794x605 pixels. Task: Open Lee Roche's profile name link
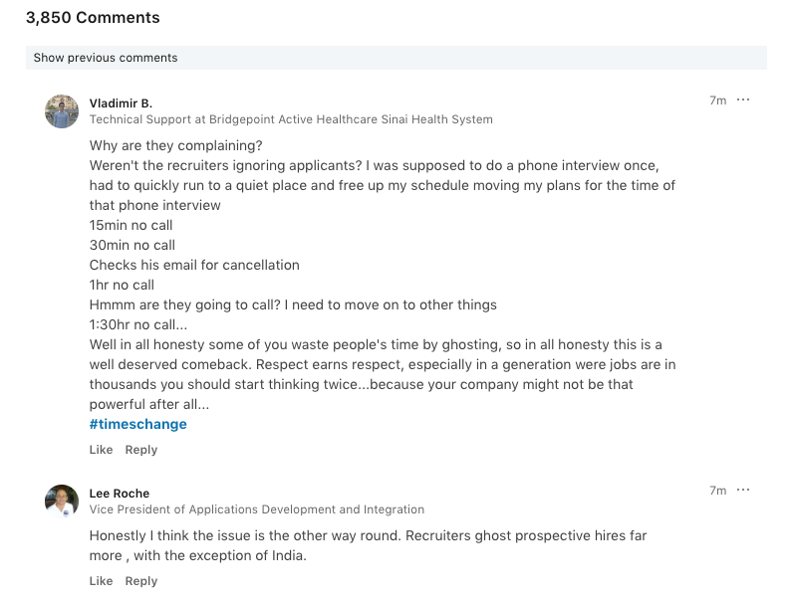click(x=120, y=494)
